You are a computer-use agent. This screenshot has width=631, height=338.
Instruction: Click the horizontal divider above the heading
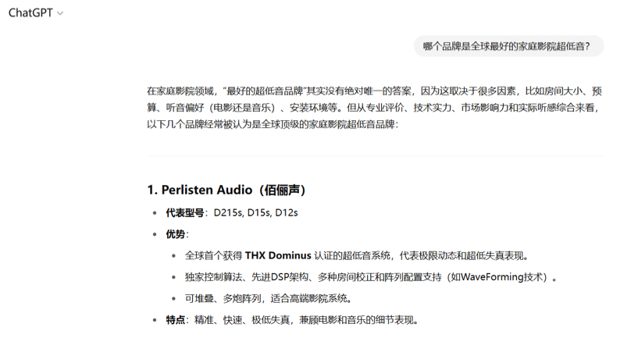(374, 156)
